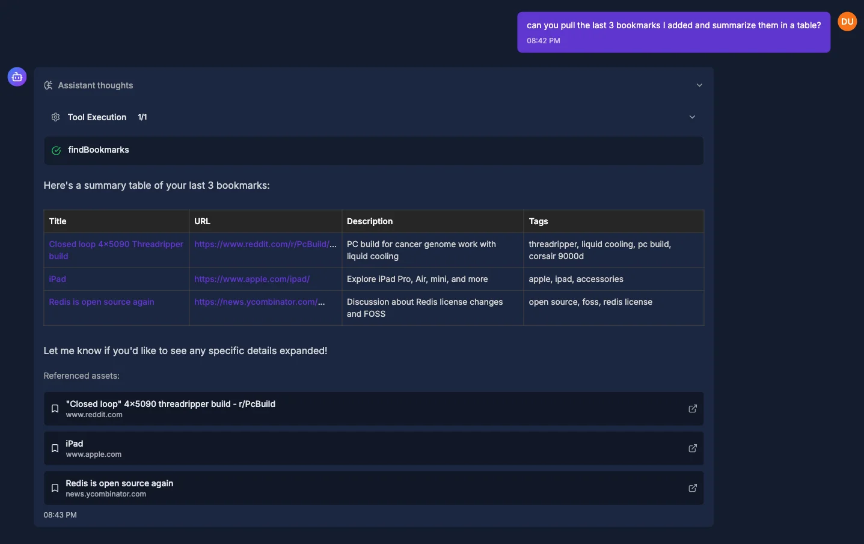Viewport: 864px width, 544px height.
Task: Click the user's bookmark question message bubble
Action: click(673, 32)
